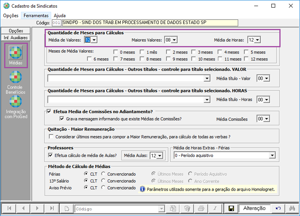Image resolution: width=300 pixels, height=216 pixels.
Task: Click the Cadastro de Sindicatos title icon
Action: pos(6,6)
